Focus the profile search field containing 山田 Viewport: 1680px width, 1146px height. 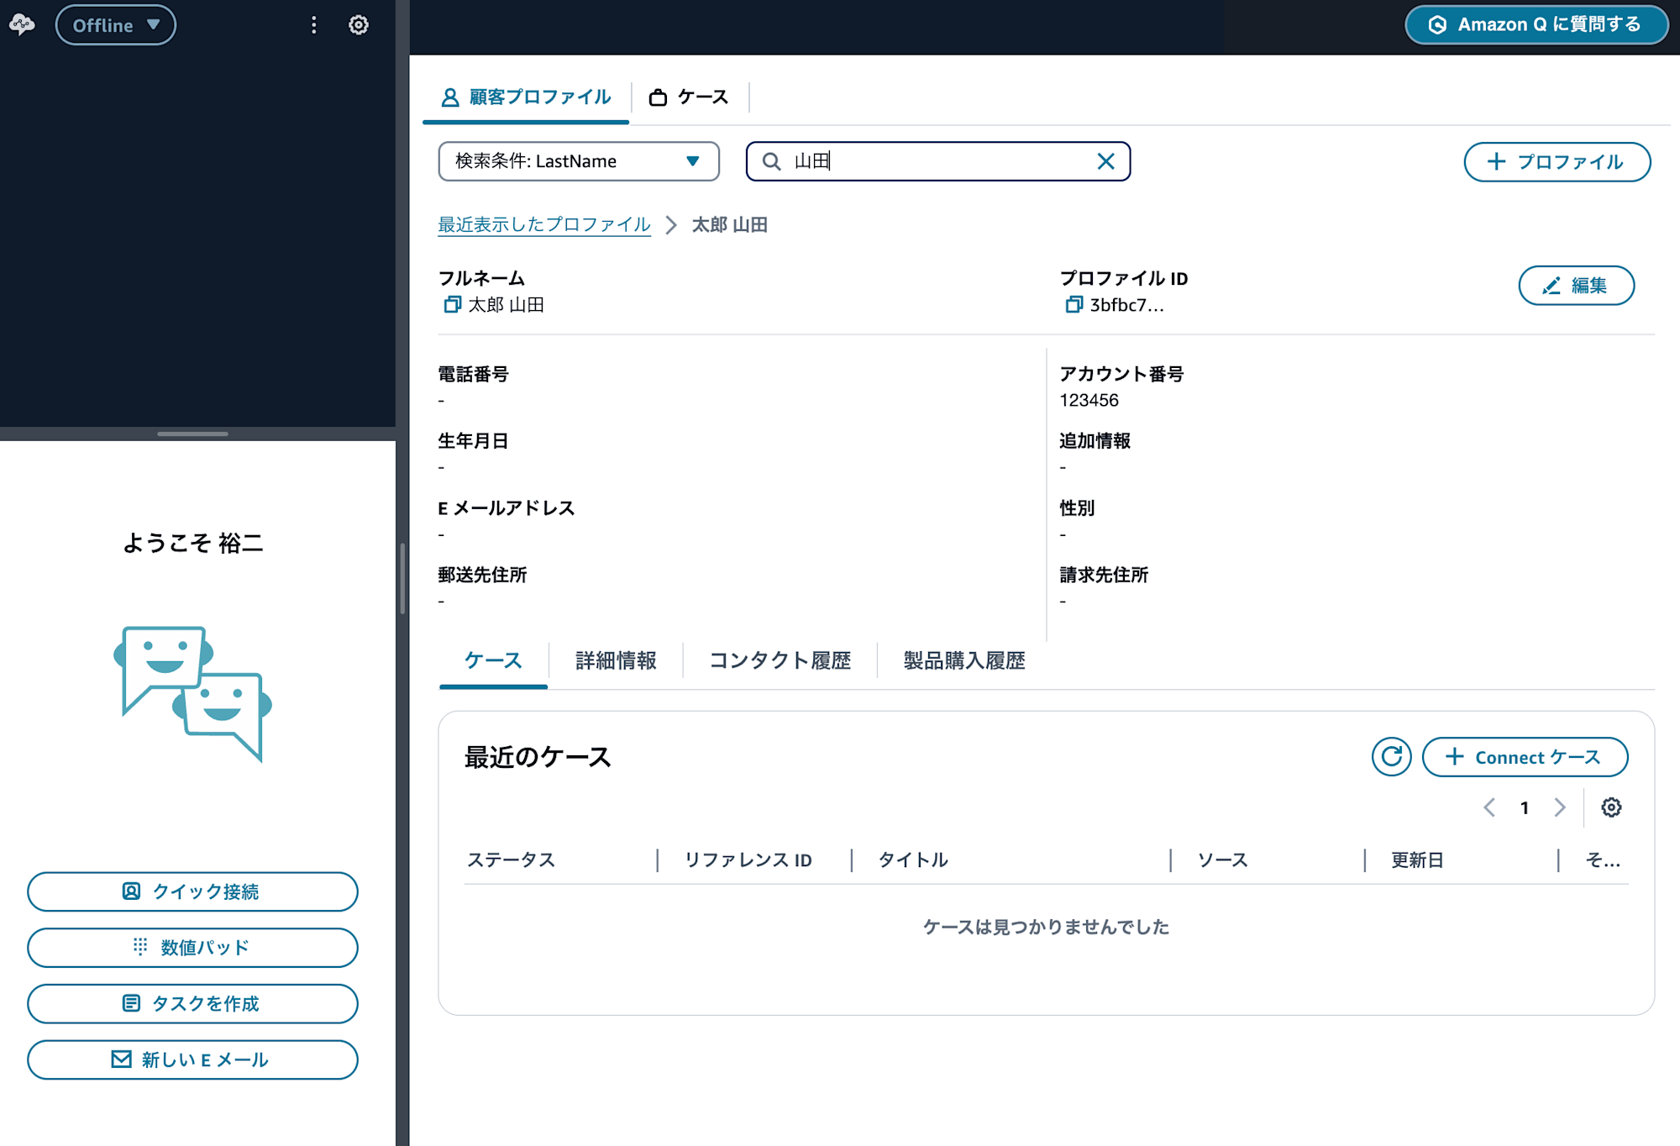pyautogui.click(x=938, y=161)
